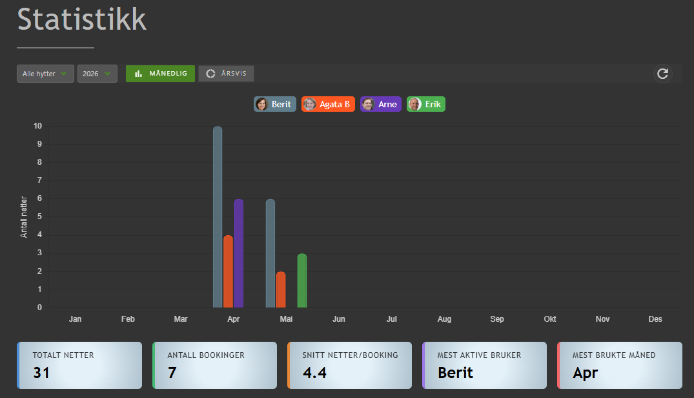This screenshot has height=398, width=694.
Task: Switch to the Månedlig view
Action: 161,74
